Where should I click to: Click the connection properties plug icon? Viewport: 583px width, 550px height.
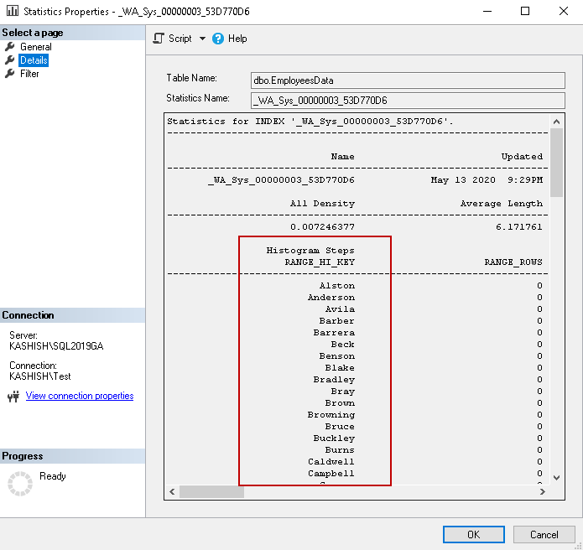13,397
